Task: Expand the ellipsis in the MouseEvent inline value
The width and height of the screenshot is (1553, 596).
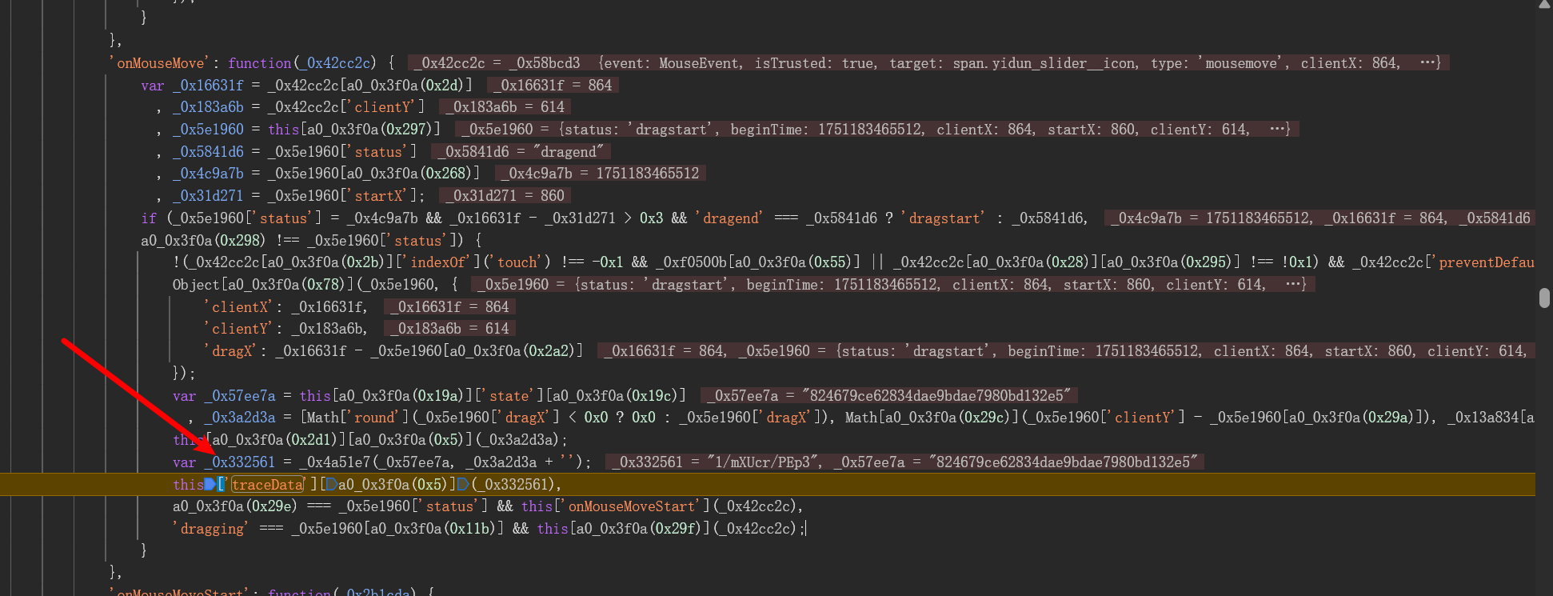Action: pos(1429,62)
